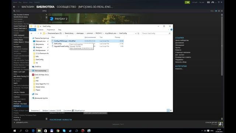Screen dimensions: 236x133
Task: Click the PAYDAY 2 game logo icon
Action: pos(52,19)
